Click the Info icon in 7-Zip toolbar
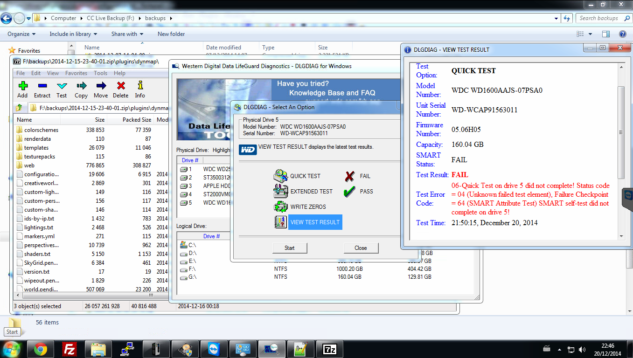Image resolution: width=633 pixels, height=358 pixels. tap(140, 86)
